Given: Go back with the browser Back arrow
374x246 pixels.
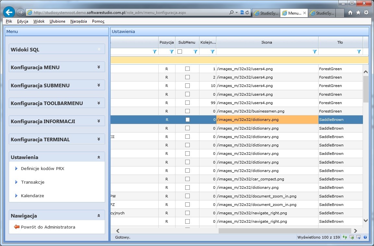Looking at the screenshot, I should pyautogui.click(x=9, y=12).
